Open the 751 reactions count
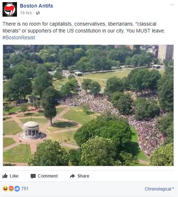 [25, 189]
